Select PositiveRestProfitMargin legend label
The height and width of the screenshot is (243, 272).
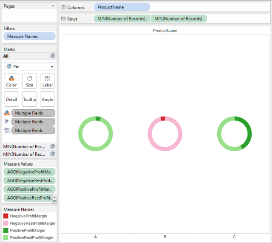pos(31,237)
